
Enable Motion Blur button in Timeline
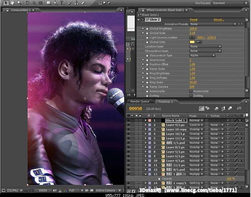(230, 108)
